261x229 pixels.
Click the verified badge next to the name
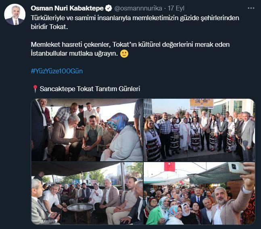[x=109, y=8]
